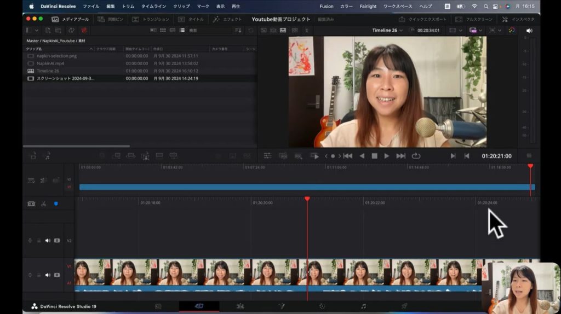Open the sort order dropdown in media pool
Screen dimensions: 561x314
click(238, 31)
